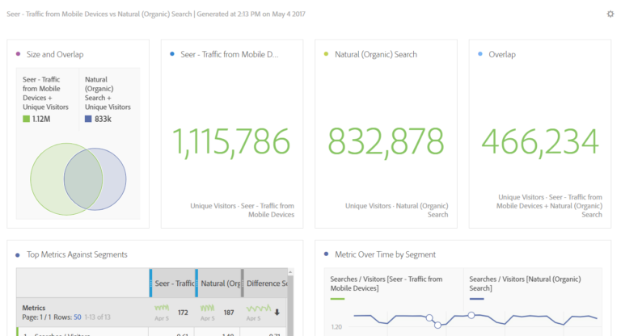Click the Natural (Organic) Search panel dot

tap(326, 54)
